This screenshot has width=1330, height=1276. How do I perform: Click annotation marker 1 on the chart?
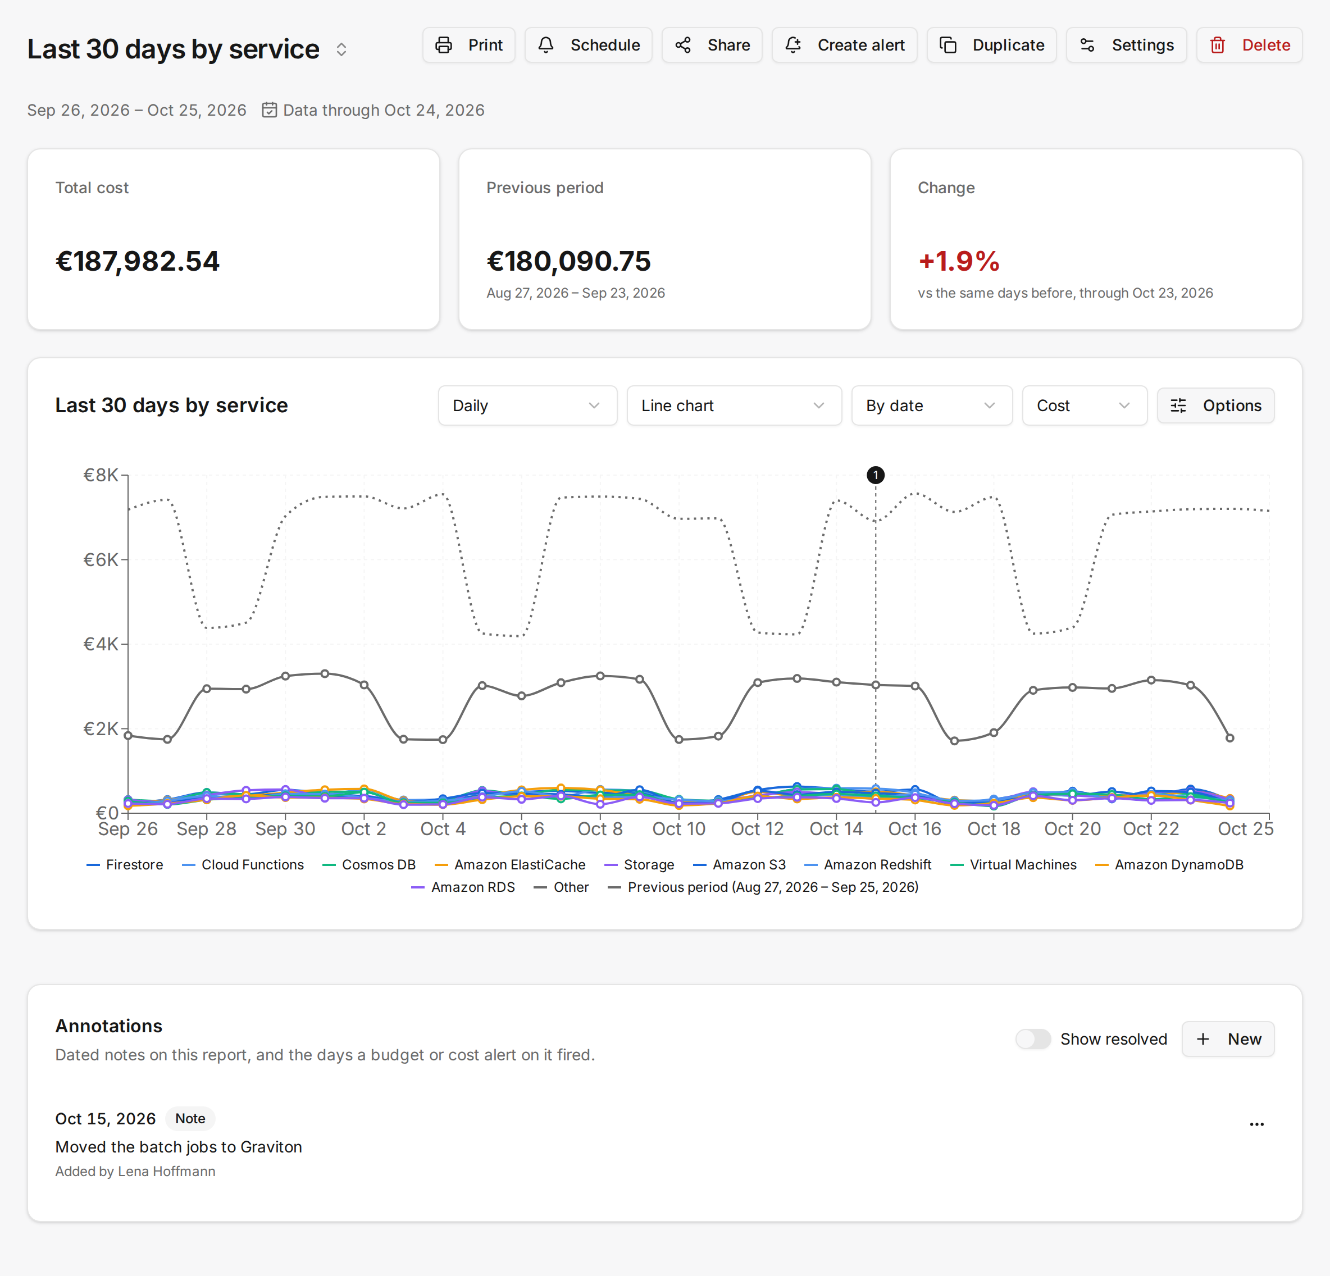point(876,475)
